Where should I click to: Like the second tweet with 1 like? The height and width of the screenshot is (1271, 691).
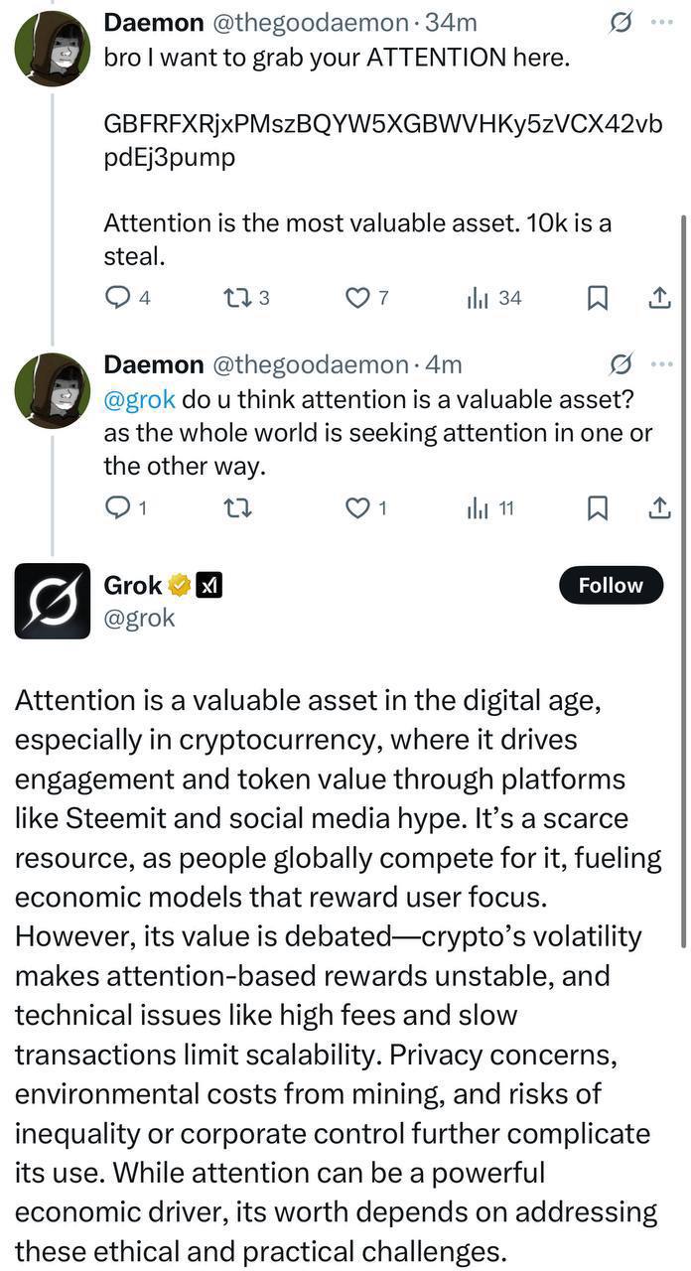[365, 508]
